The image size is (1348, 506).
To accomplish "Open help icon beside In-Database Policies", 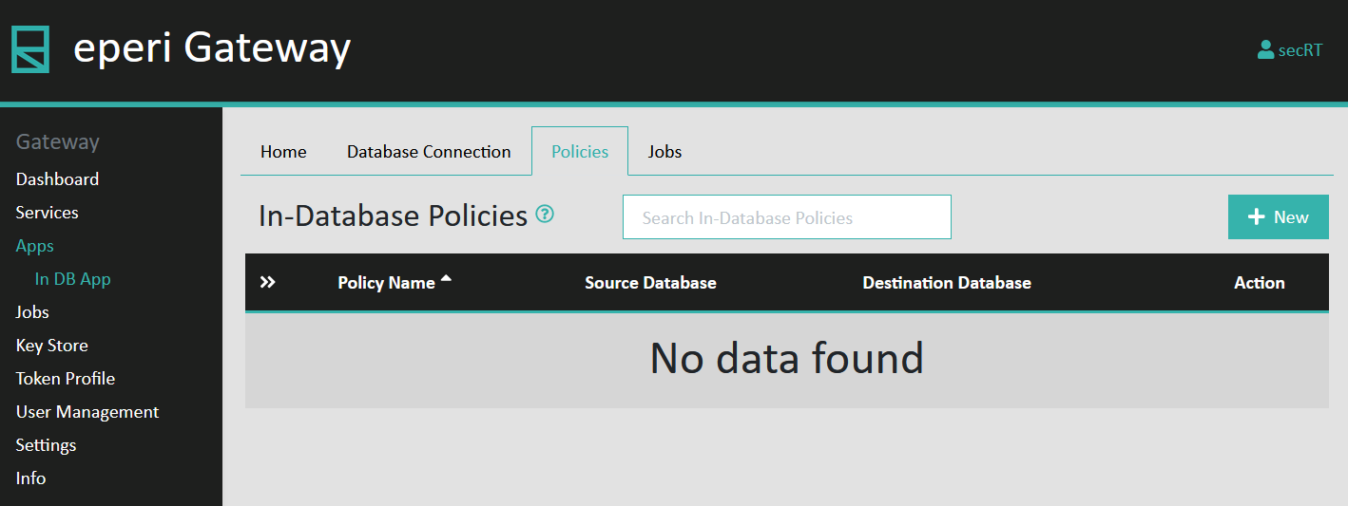I will [545, 214].
